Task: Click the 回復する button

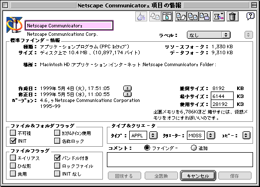Action: pyautogui.click(x=124, y=176)
